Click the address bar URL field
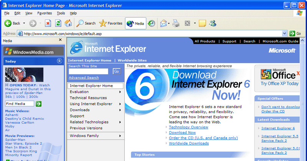 tap(150, 34)
